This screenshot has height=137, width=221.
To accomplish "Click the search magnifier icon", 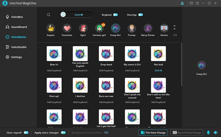I will [x=49, y=15].
